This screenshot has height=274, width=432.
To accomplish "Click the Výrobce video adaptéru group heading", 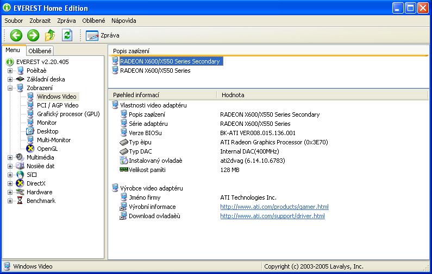I will pos(152,188).
